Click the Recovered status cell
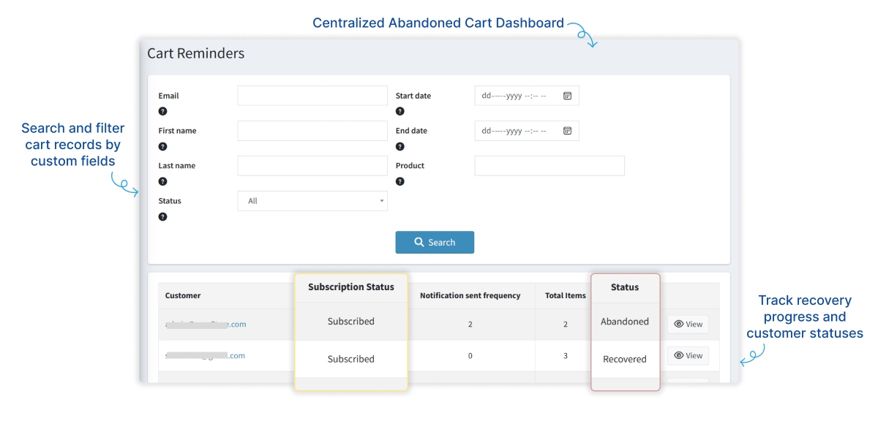The width and height of the screenshot is (878, 421). 625,360
